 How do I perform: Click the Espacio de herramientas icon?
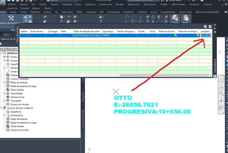11,19
